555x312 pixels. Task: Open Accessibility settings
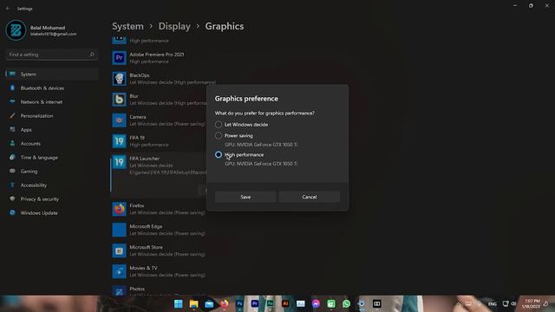[52, 185]
